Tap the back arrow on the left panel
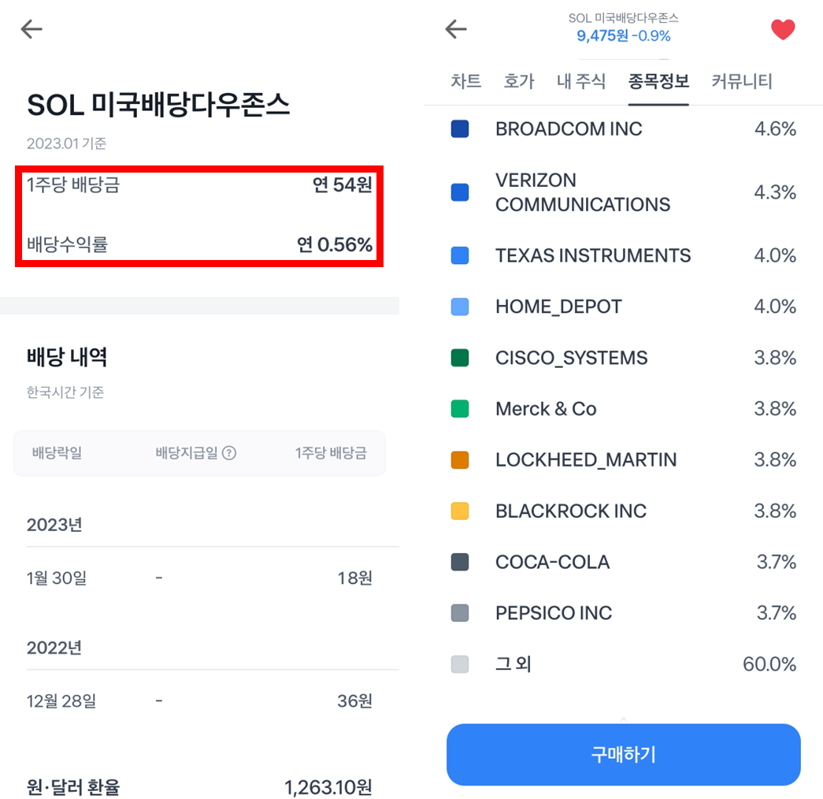 32,29
